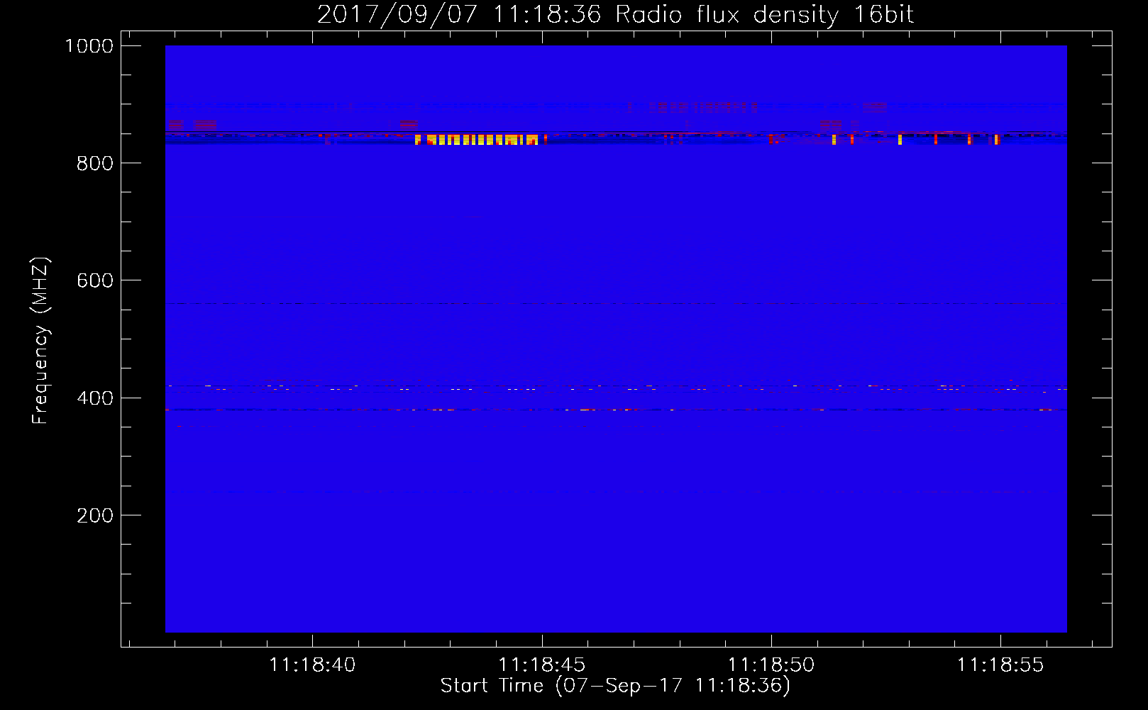Click the 11:18:40 time tick label
Viewport: 1148px width, 710px height.
[313, 665]
